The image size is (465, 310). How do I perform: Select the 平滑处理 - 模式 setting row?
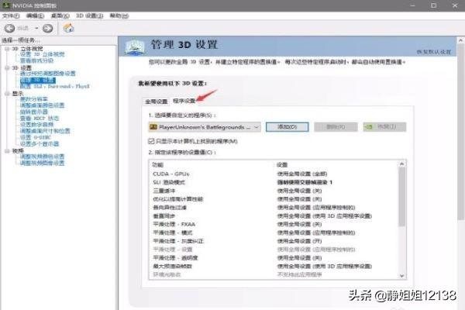[x=274, y=232]
